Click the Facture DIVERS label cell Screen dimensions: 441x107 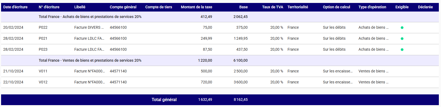pos(89,27)
